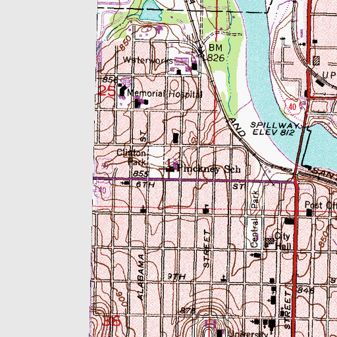Click the SPILLWAY ELEV 812 text
337x337 pixels.
(x=274, y=128)
